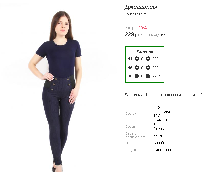Click the -20% discount label
This screenshot has width=202, height=172.
point(142,28)
